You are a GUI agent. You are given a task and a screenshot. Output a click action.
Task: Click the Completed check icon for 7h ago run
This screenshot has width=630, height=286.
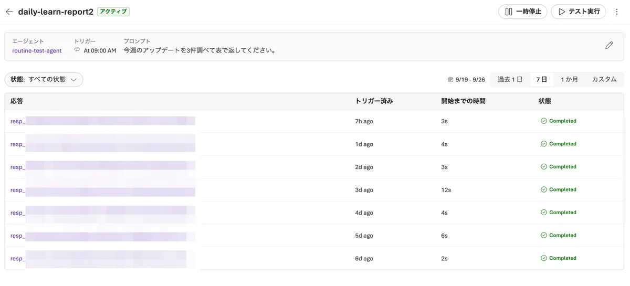[x=544, y=121]
